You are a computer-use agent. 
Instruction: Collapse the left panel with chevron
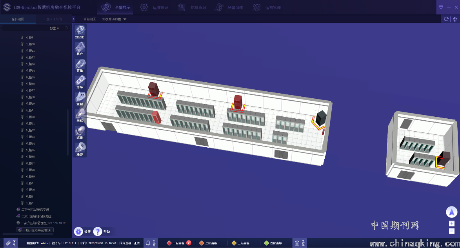(74, 19)
